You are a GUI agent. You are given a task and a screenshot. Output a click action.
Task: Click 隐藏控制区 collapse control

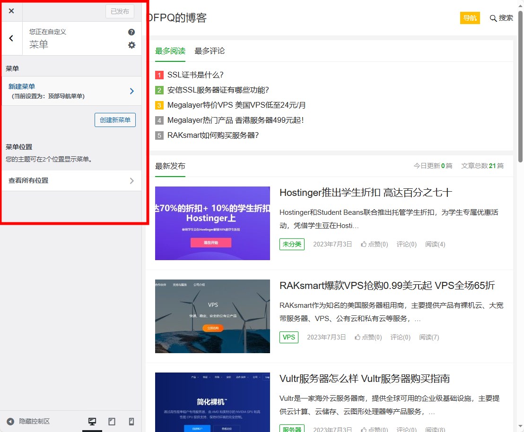28,421
